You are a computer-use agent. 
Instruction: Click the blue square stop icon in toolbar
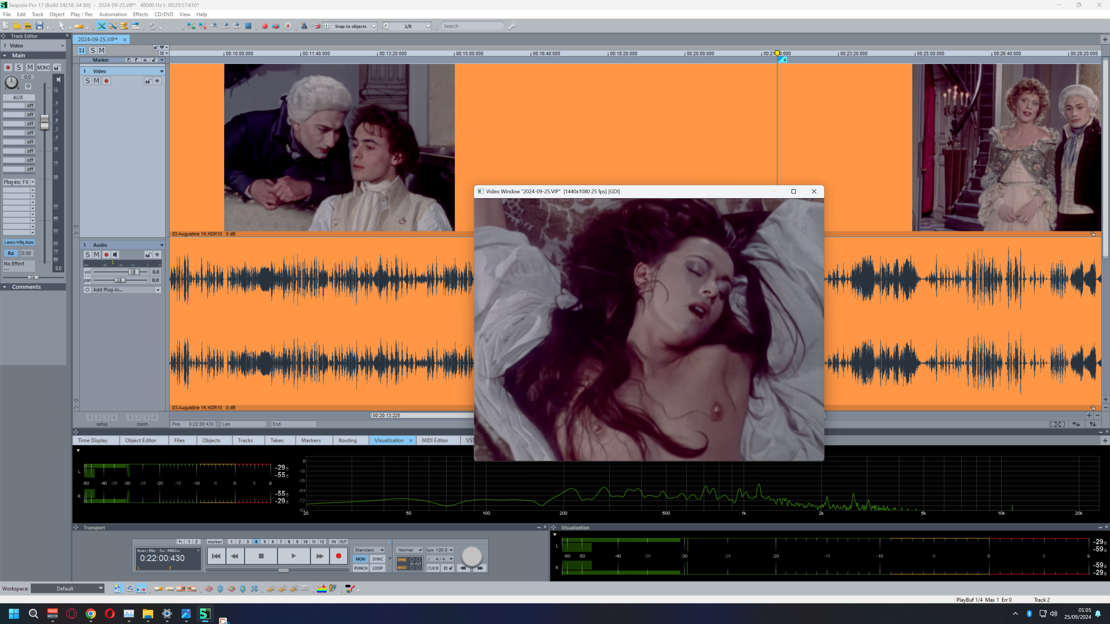(248, 26)
